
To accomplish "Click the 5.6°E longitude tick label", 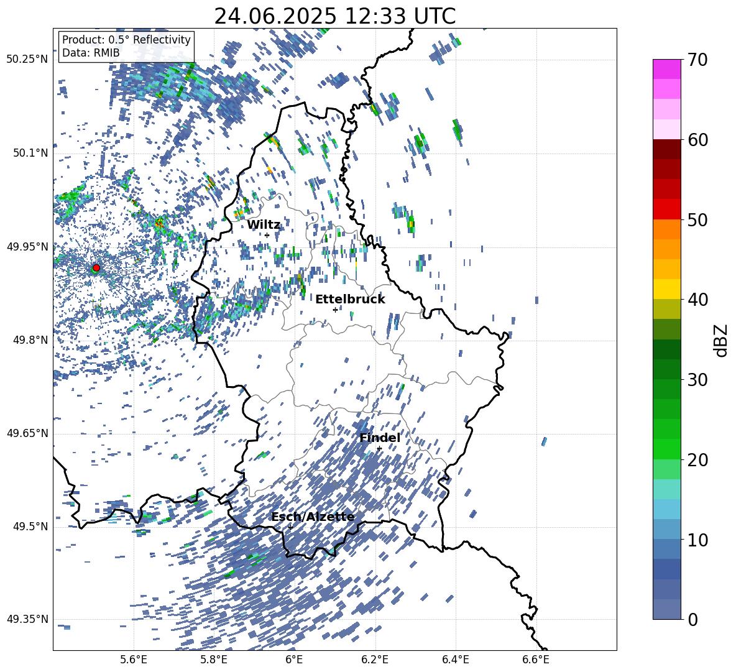I will click(134, 660).
